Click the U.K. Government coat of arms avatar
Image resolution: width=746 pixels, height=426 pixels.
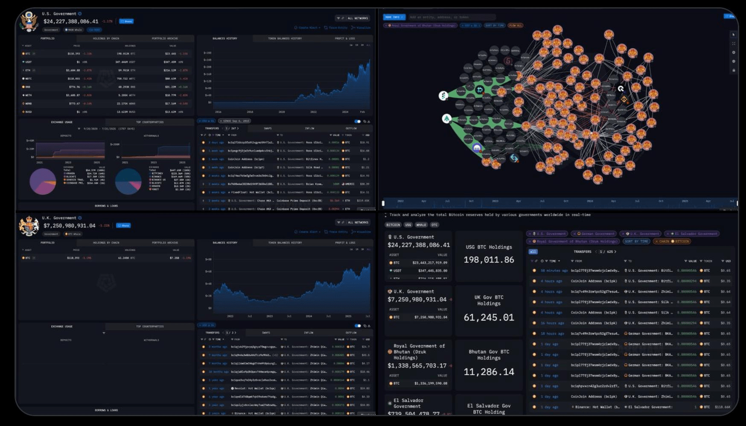pos(29,226)
